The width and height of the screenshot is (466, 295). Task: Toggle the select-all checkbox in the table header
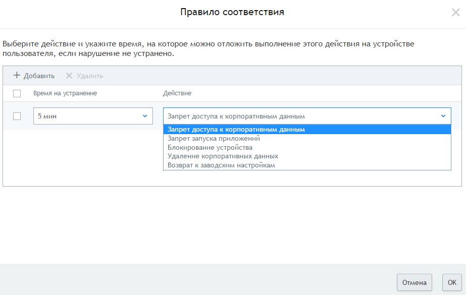coord(17,93)
